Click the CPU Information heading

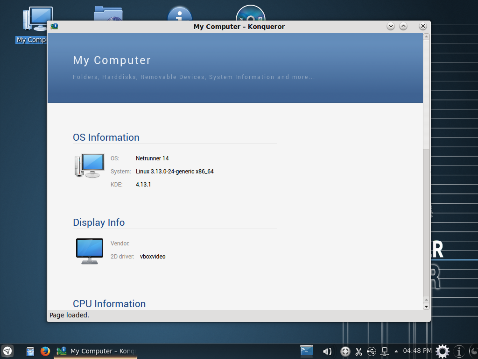(109, 304)
